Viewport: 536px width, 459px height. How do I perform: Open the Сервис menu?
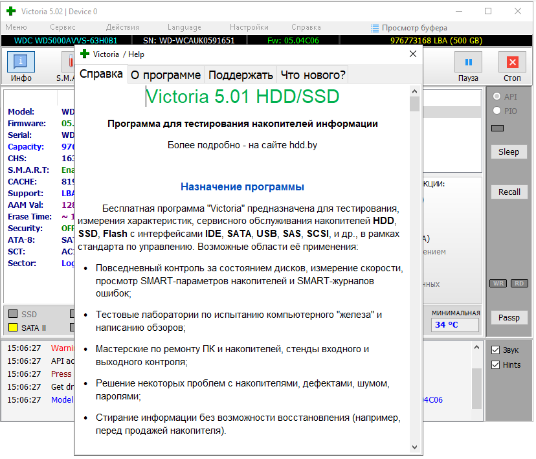point(63,27)
